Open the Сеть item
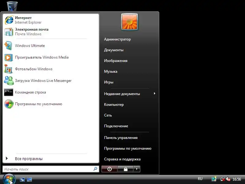 click(108, 115)
